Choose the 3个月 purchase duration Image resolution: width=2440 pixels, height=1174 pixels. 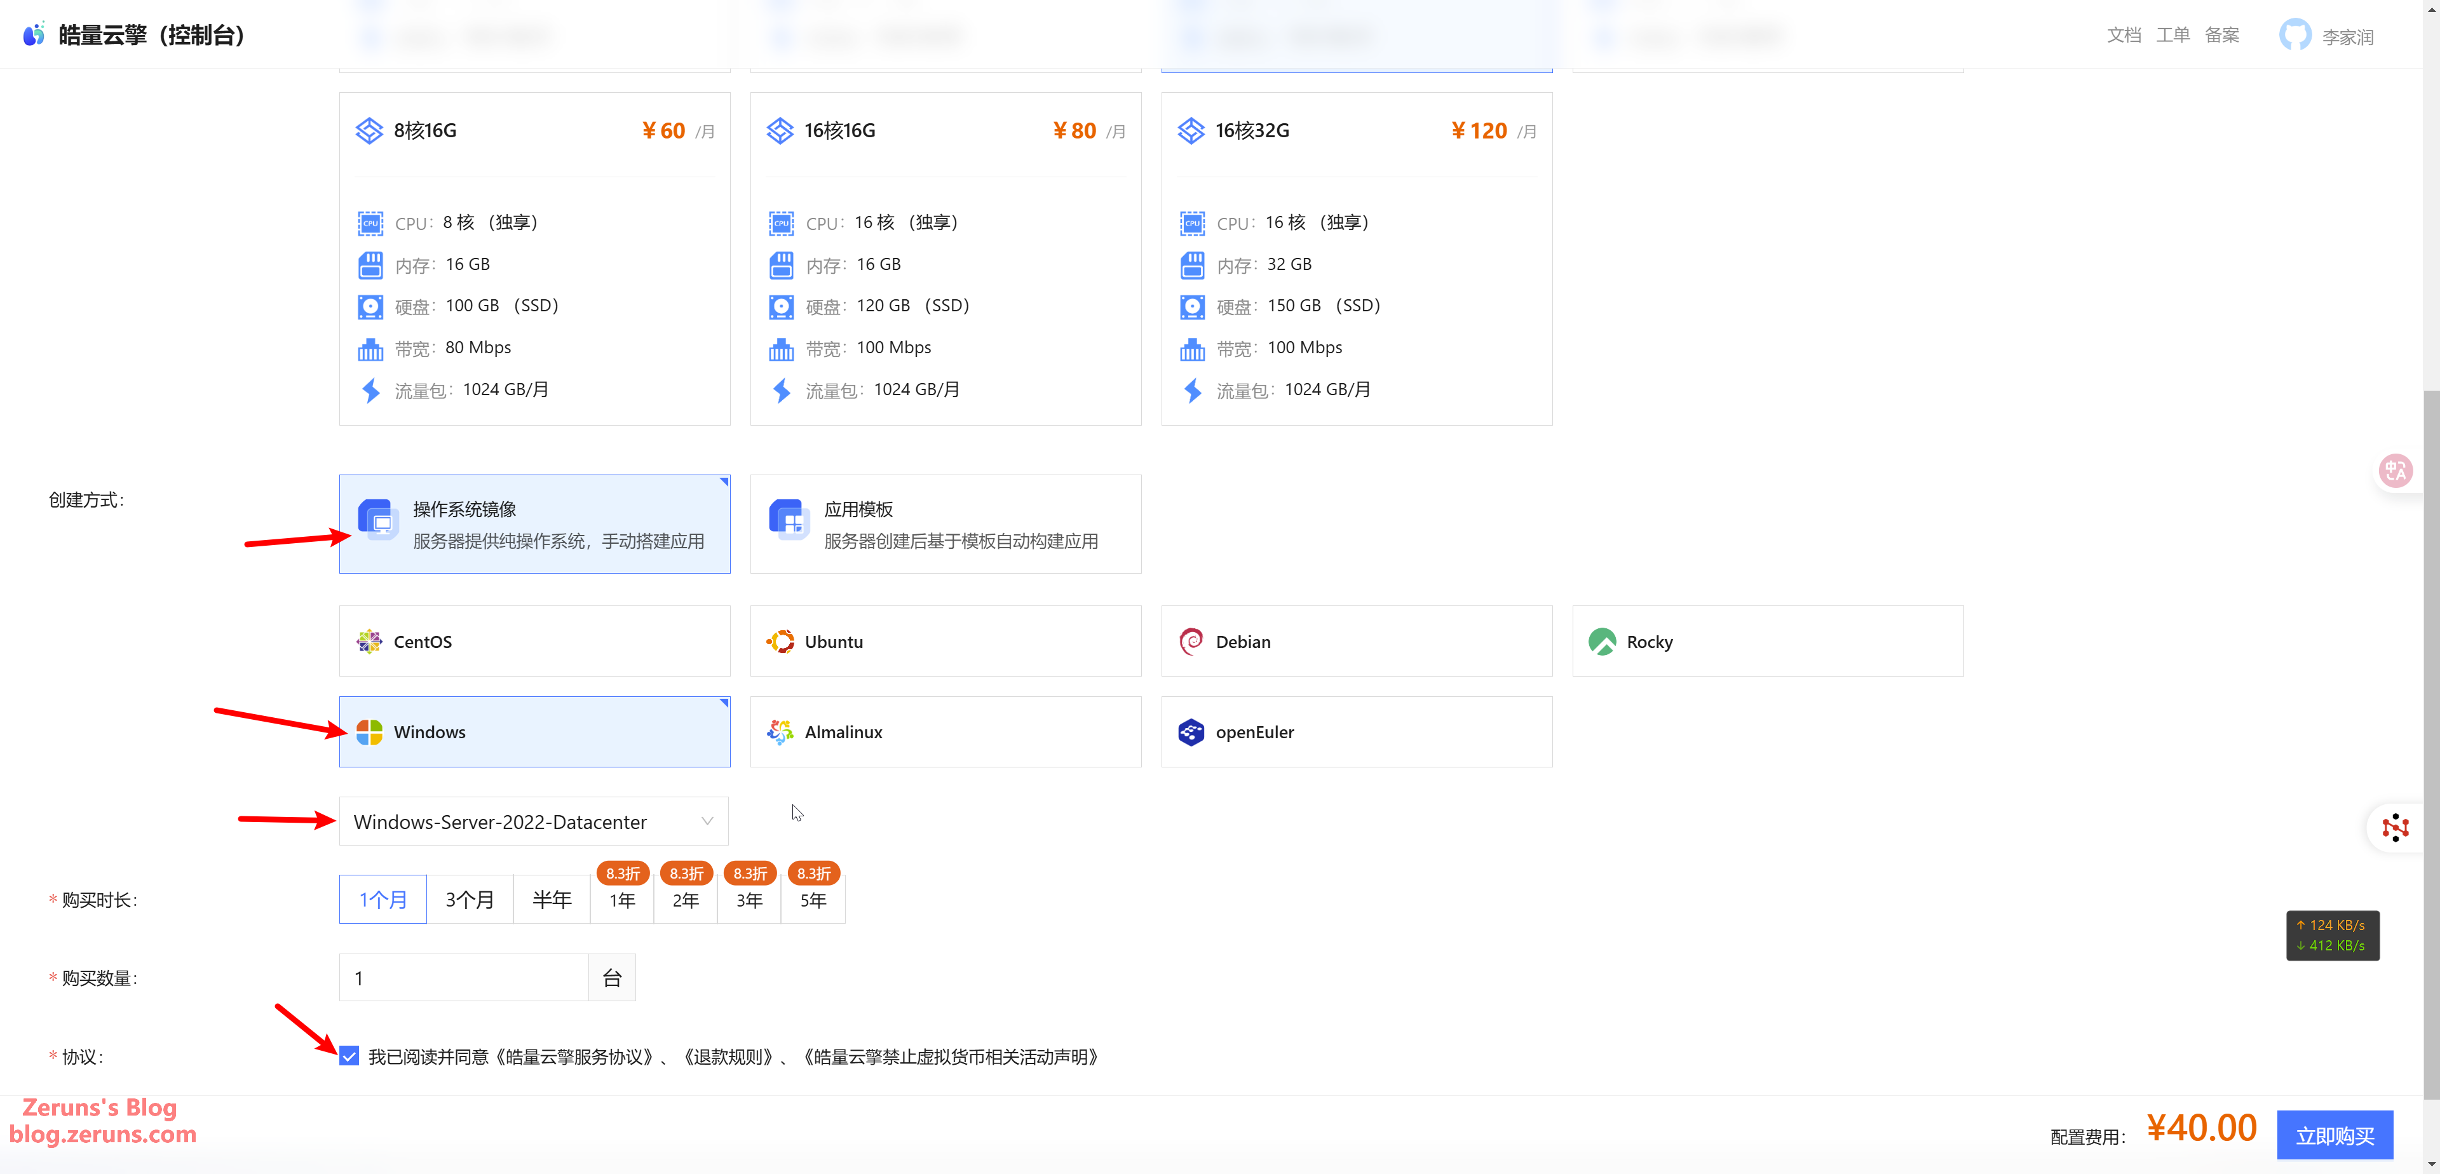coord(469,900)
